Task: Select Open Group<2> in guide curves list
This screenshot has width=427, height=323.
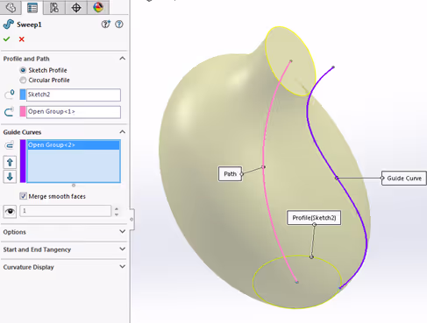Action: point(74,145)
